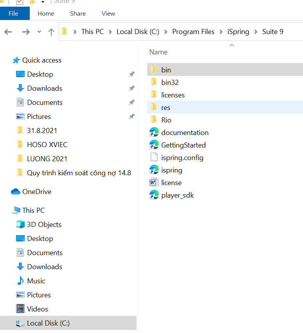Open Videos under This PC
303x333 pixels.
(38, 309)
